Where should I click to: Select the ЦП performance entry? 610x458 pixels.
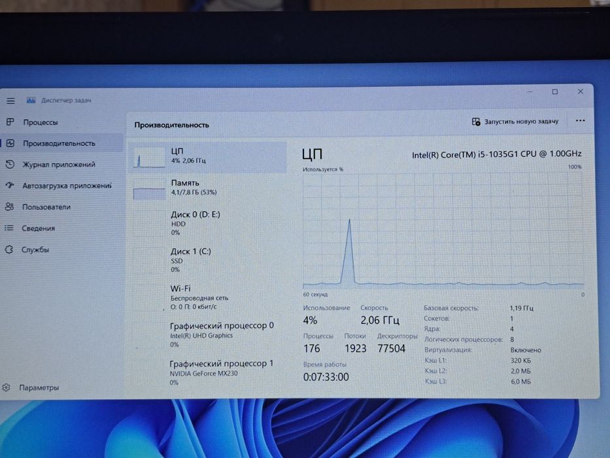(x=208, y=157)
